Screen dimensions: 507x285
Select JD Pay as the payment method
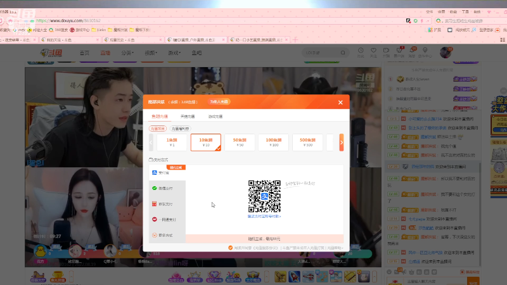(x=167, y=204)
